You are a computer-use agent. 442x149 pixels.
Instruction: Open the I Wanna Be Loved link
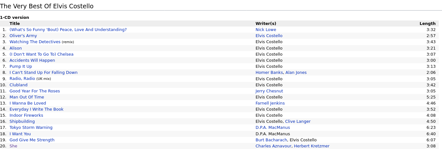[28, 103]
